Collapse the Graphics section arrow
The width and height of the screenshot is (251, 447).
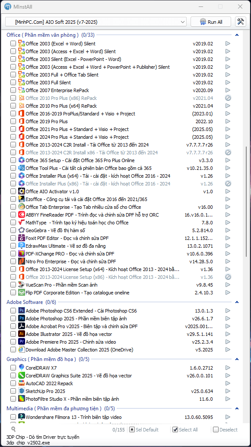237,359
